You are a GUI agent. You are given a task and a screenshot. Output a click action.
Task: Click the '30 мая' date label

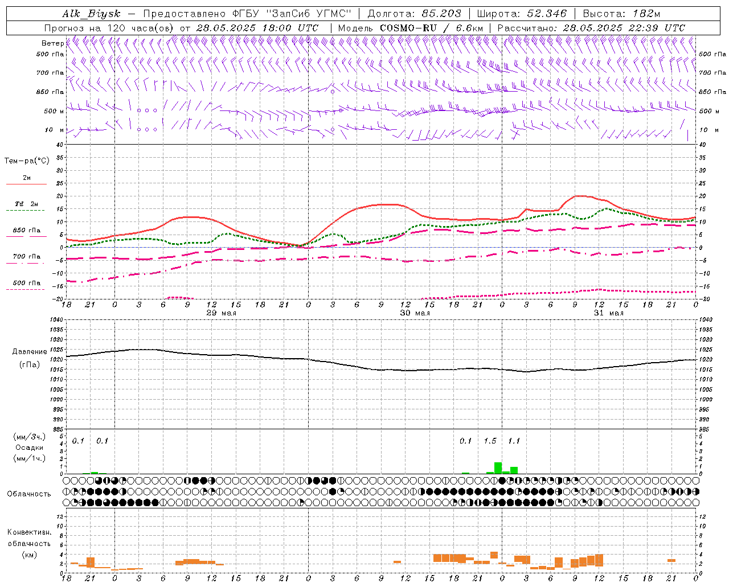[415, 313]
